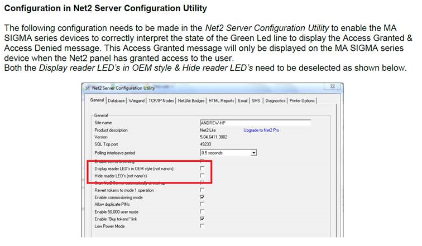Image resolution: width=422 pixels, height=246 pixels.
Task: Click the Revert tokens to mode 1 operation label
Action: 124,190
